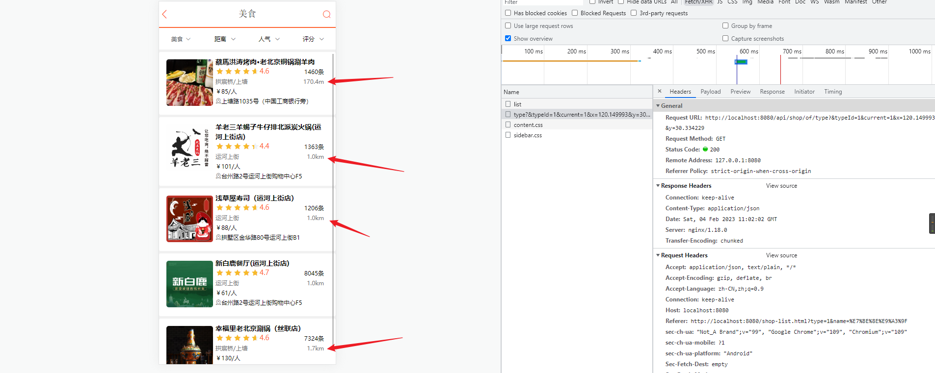This screenshot has height=373, width=935.
Task: Select the content.css request row
Action: pos(528,125)
